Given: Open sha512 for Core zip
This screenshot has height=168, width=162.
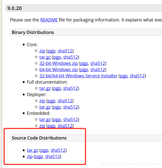Looking at the screenshot, I should pyautogui.click(x=65, y=51).
